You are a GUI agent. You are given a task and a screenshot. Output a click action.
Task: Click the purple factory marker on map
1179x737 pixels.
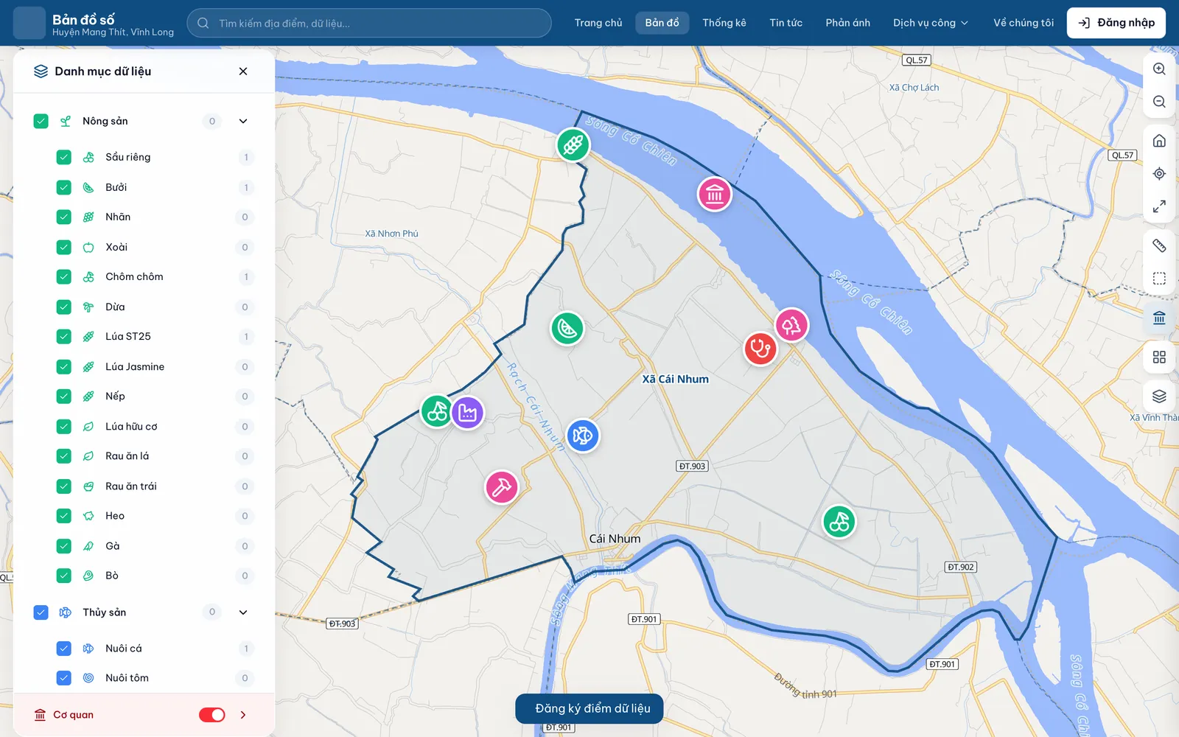pyautogui.click(x=468, y=413)
